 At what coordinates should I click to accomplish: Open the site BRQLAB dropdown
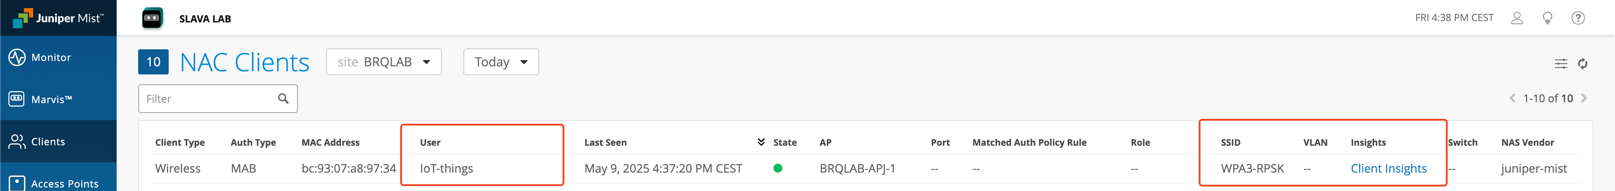click(384, 62)
